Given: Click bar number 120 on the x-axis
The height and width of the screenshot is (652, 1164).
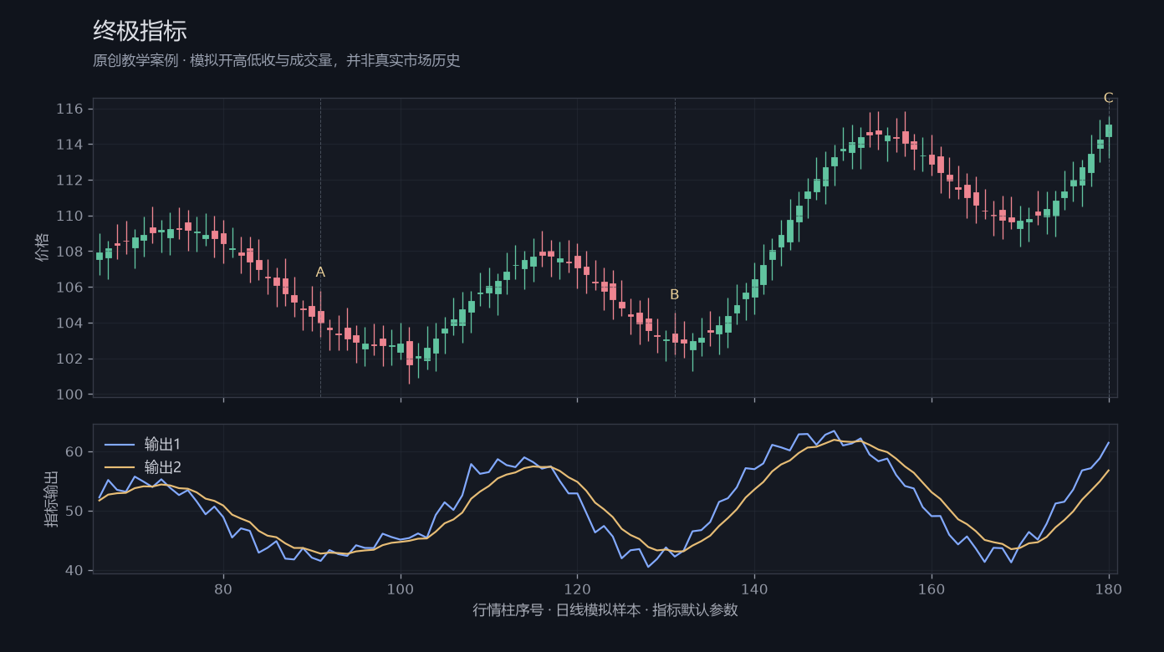Looking at the screenshot, I should (577, 588).
